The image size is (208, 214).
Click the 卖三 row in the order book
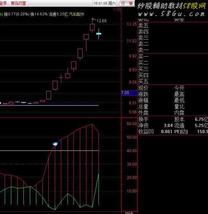[x=143, y=38]
